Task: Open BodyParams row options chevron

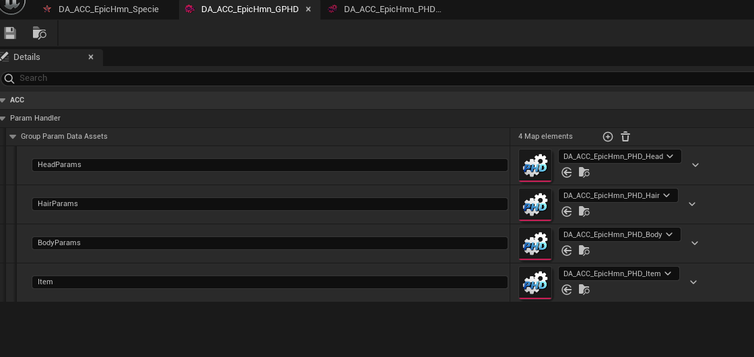Action: [x=694, y=243]
